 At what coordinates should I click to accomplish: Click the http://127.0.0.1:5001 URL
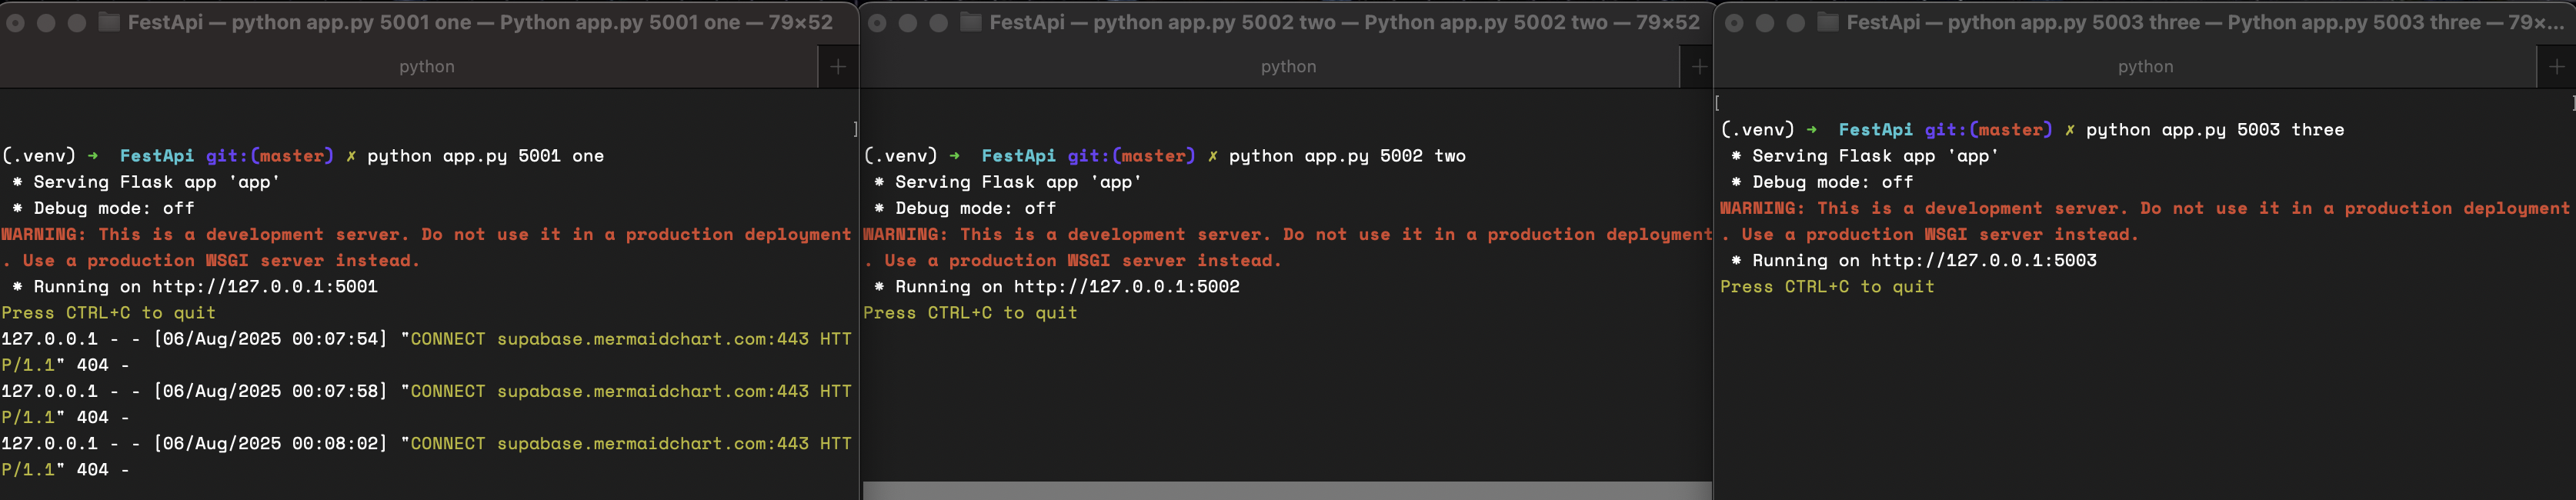tap(264, 287)
